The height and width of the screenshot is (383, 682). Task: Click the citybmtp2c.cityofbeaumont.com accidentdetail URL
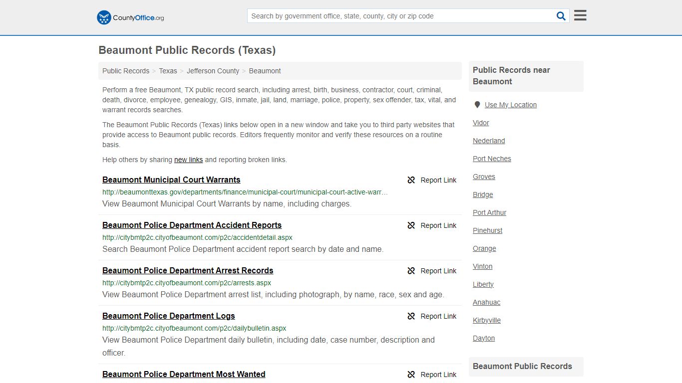pos(197,237)
